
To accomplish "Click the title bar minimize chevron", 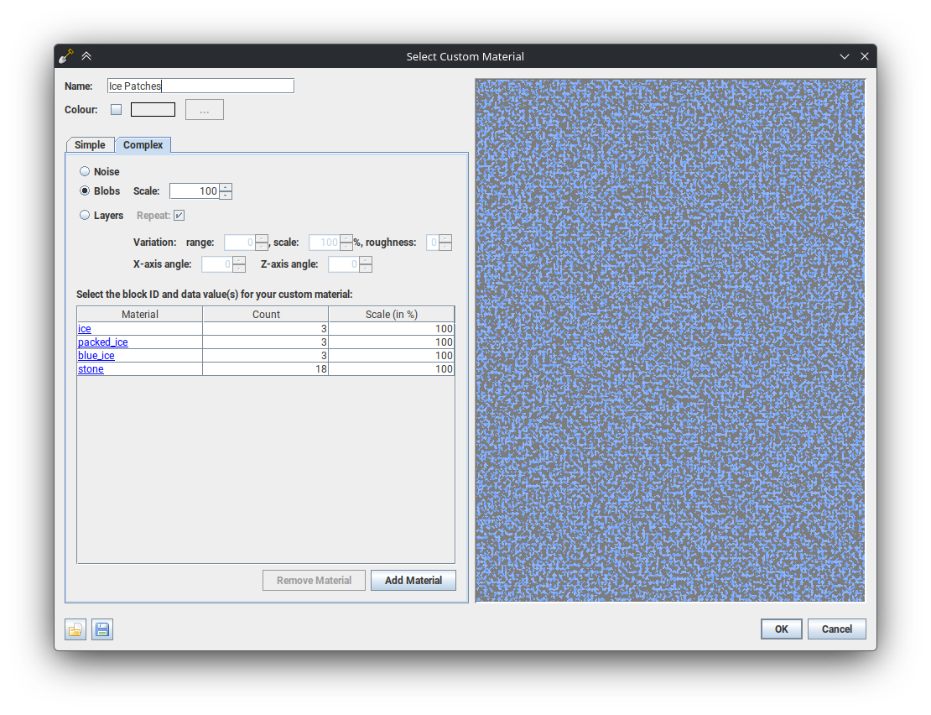I will 845,56.
